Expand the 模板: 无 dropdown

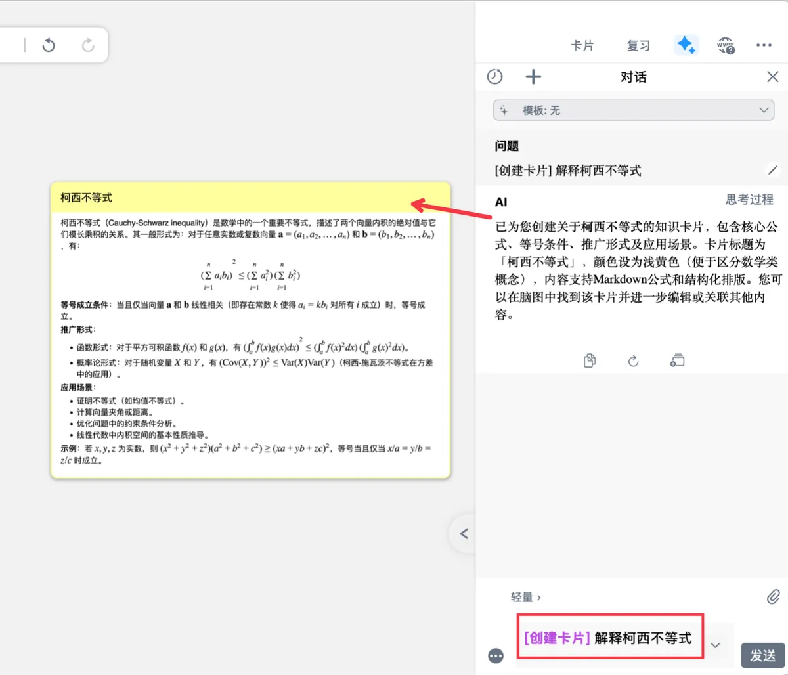pos(634,110)
